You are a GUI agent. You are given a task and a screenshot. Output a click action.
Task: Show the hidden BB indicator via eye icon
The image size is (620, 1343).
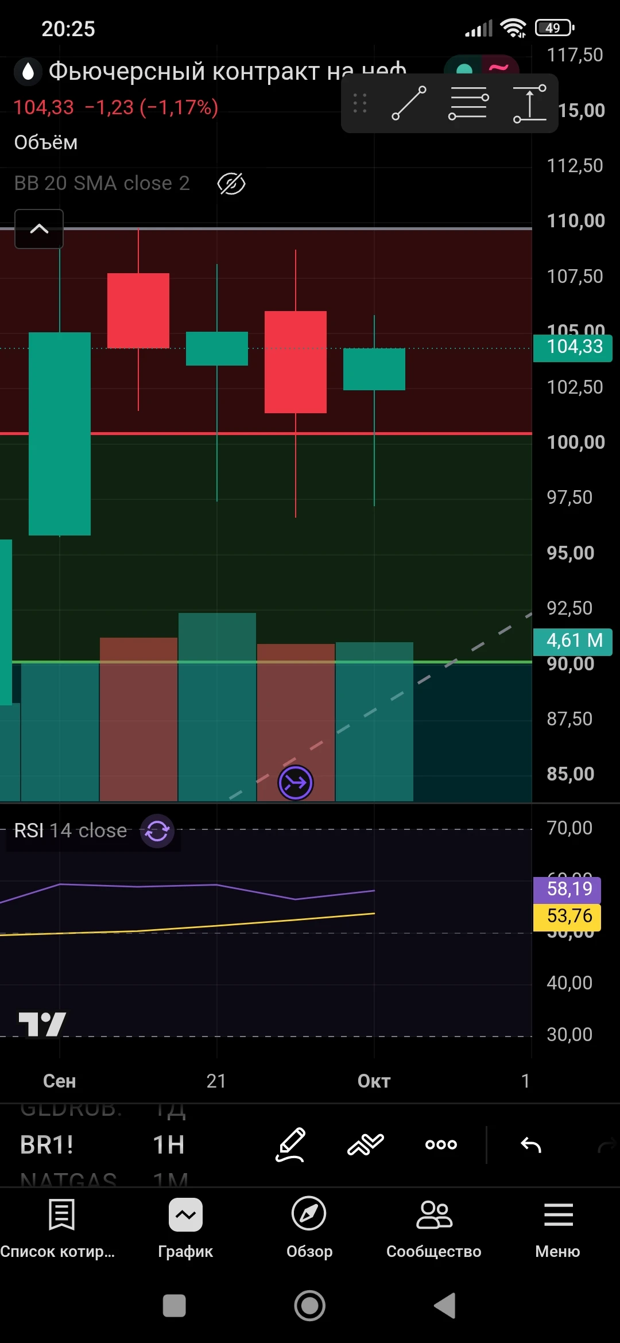coord(231,184)
